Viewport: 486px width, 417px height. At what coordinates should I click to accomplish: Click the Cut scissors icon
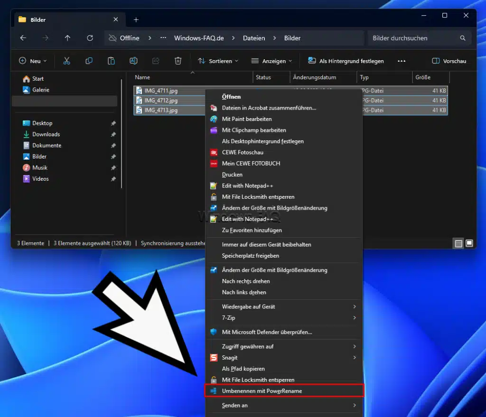pyautogui.click(x=66, y=61)
